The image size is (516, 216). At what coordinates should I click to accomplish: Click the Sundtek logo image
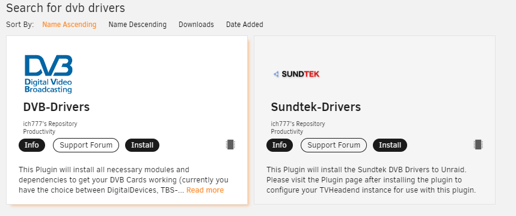coord(296,74)
